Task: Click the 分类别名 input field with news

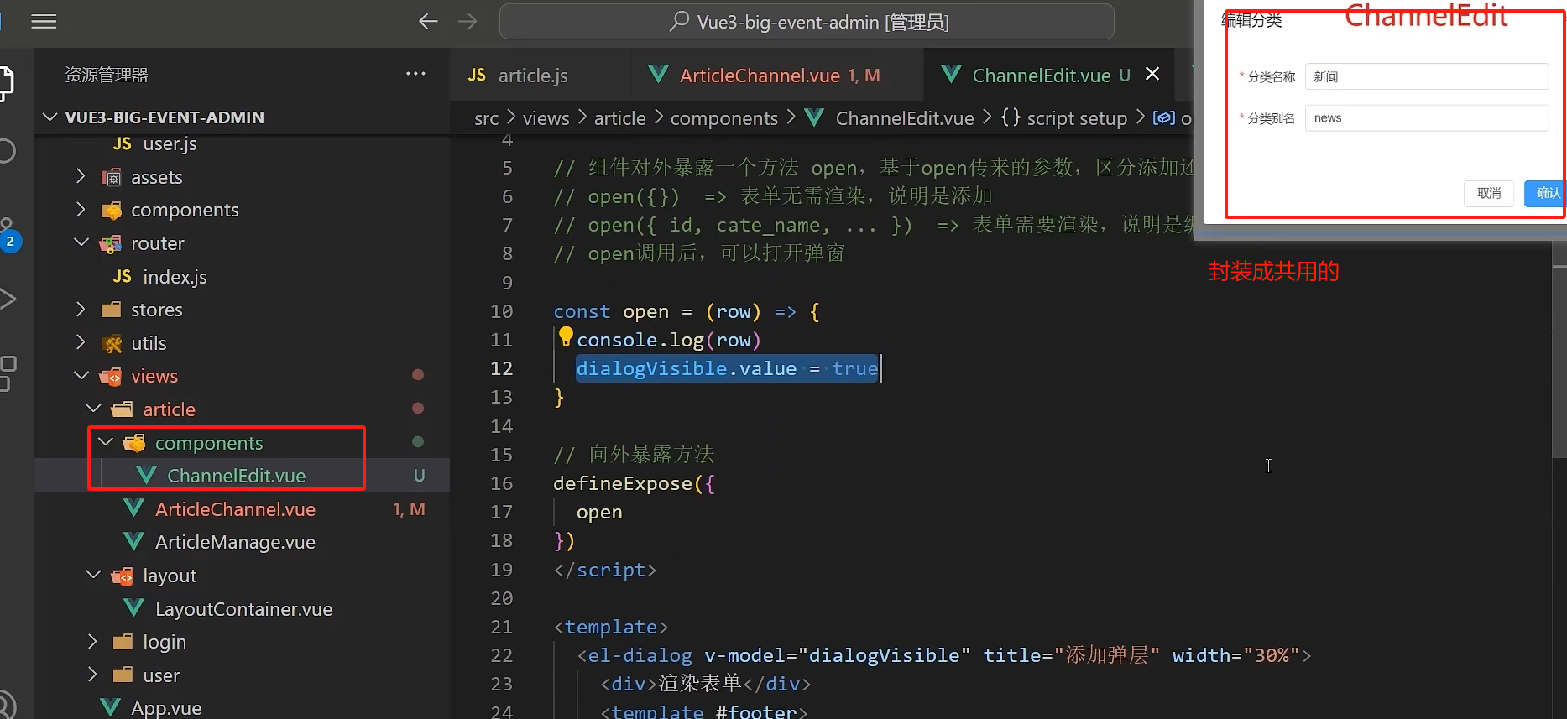Action: (x=1426, y=118)
